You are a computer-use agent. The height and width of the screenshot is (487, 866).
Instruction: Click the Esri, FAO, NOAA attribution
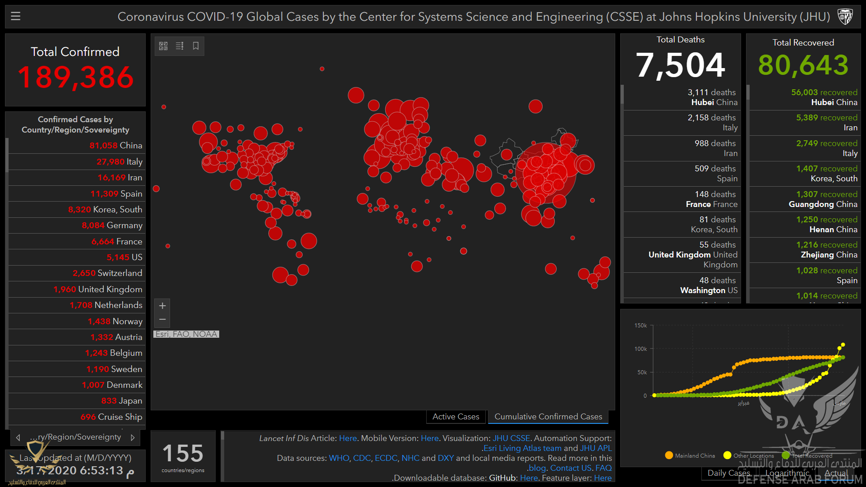click(186, 334)
